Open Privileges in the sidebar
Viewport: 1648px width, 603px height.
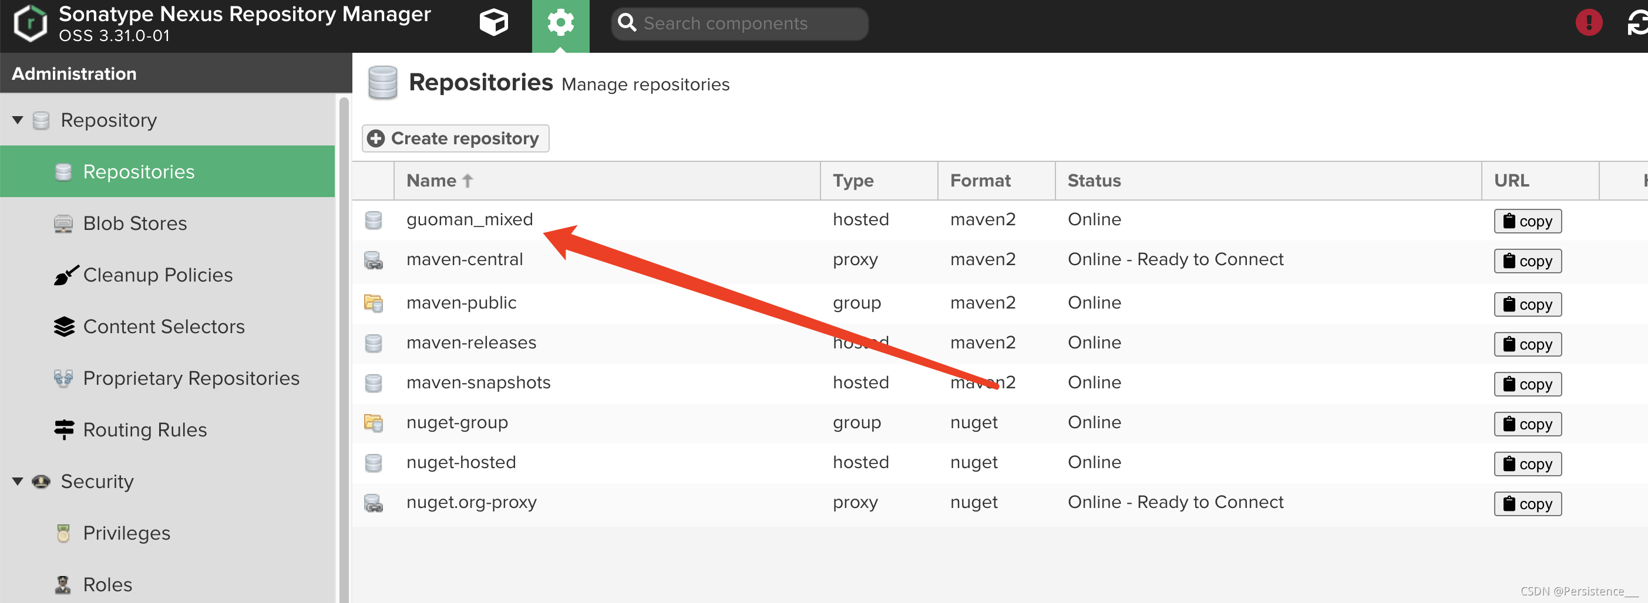tap(167, 533)
